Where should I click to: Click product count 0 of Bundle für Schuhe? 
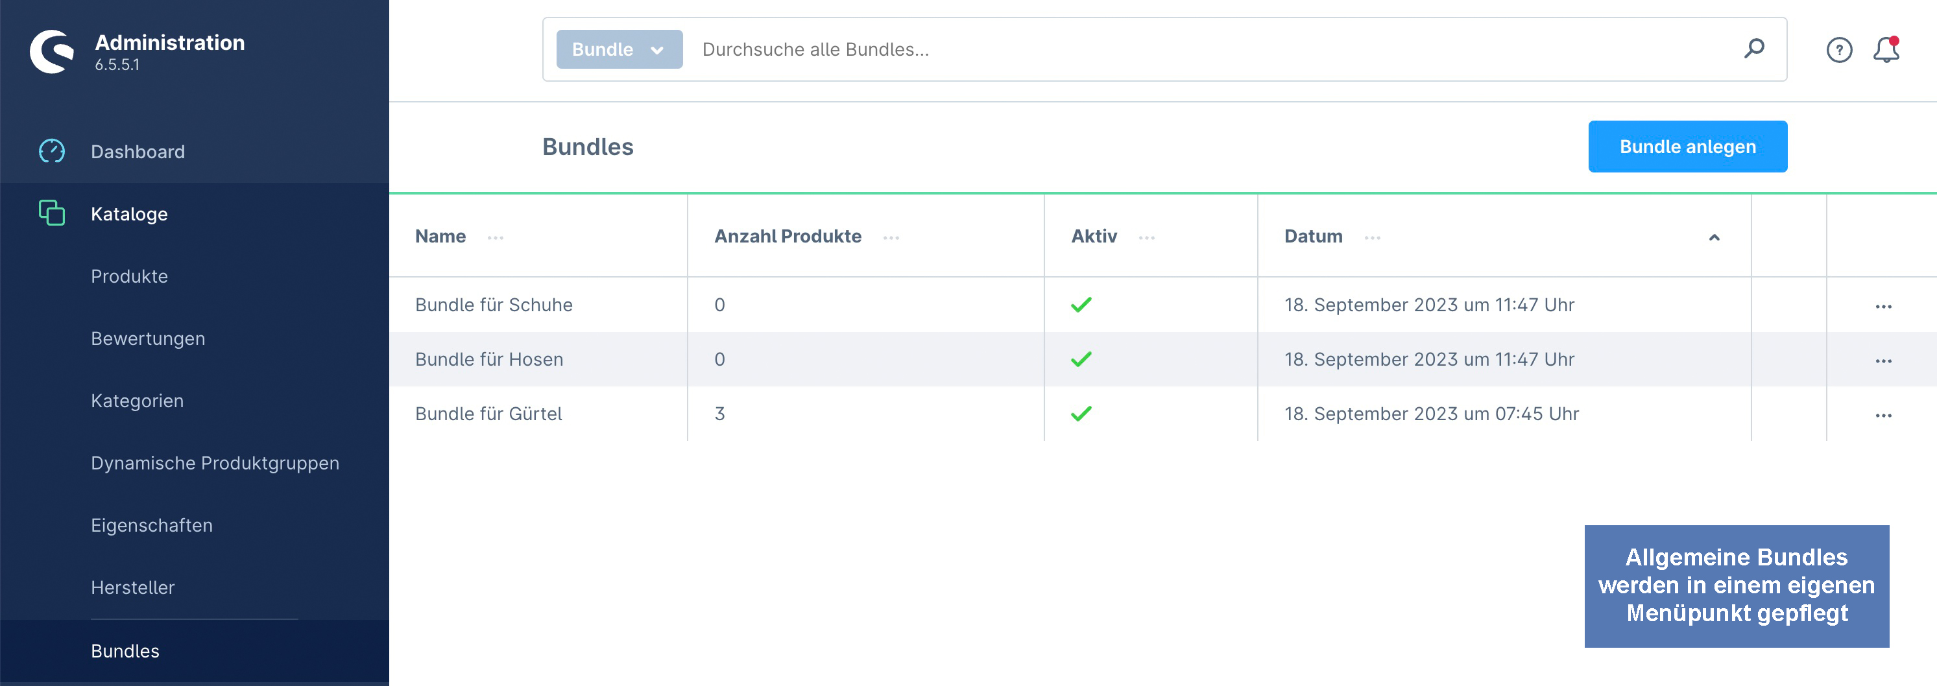719,304
